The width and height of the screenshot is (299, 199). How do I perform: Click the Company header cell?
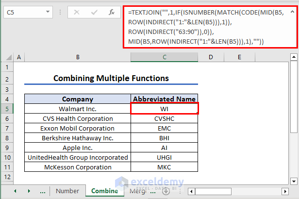tap(78, 99)
